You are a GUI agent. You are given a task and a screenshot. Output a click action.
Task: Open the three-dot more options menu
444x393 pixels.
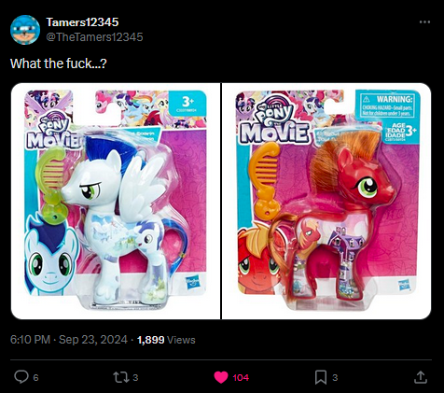coord(424,22)
